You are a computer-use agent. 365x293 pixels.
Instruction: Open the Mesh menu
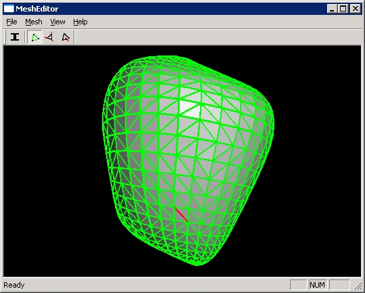click(x=34, y=22)
